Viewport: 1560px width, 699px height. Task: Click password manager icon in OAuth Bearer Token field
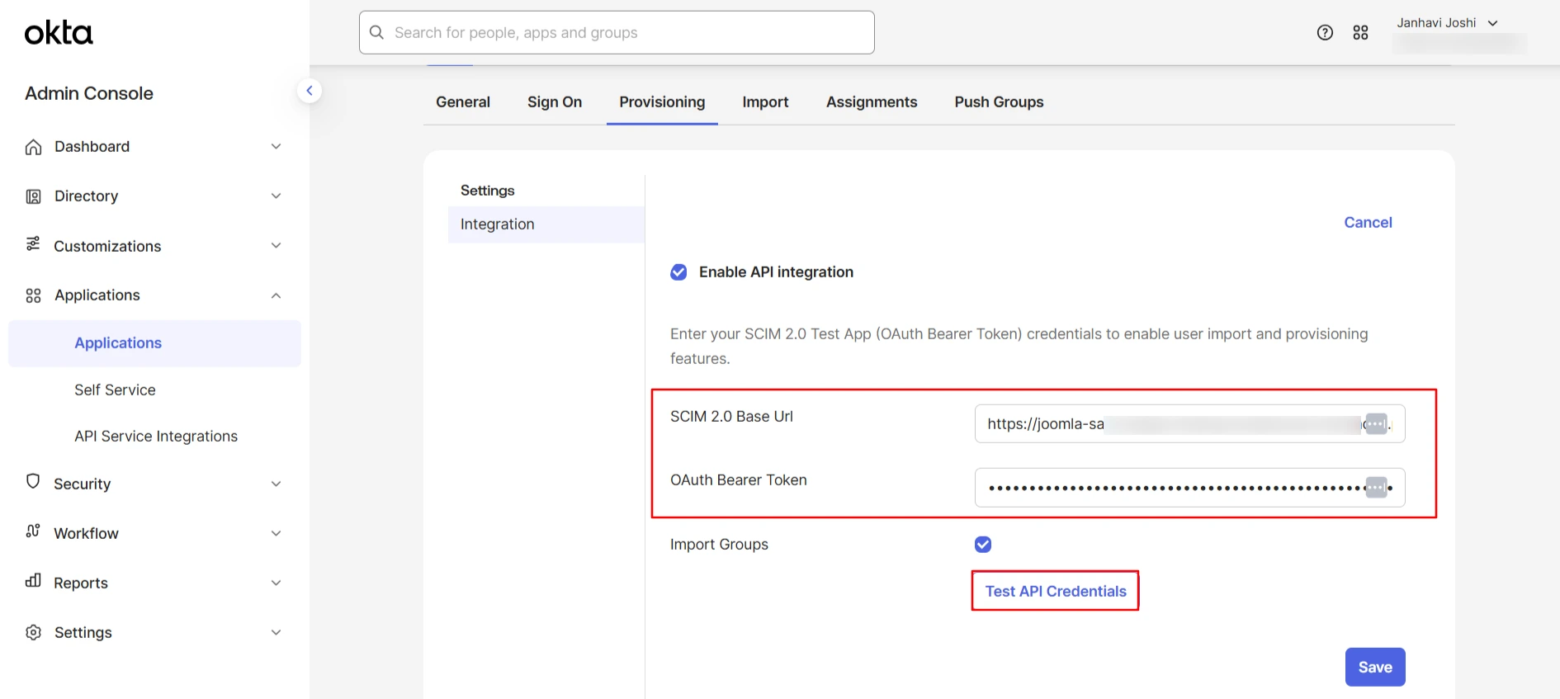click(1376, 488)
